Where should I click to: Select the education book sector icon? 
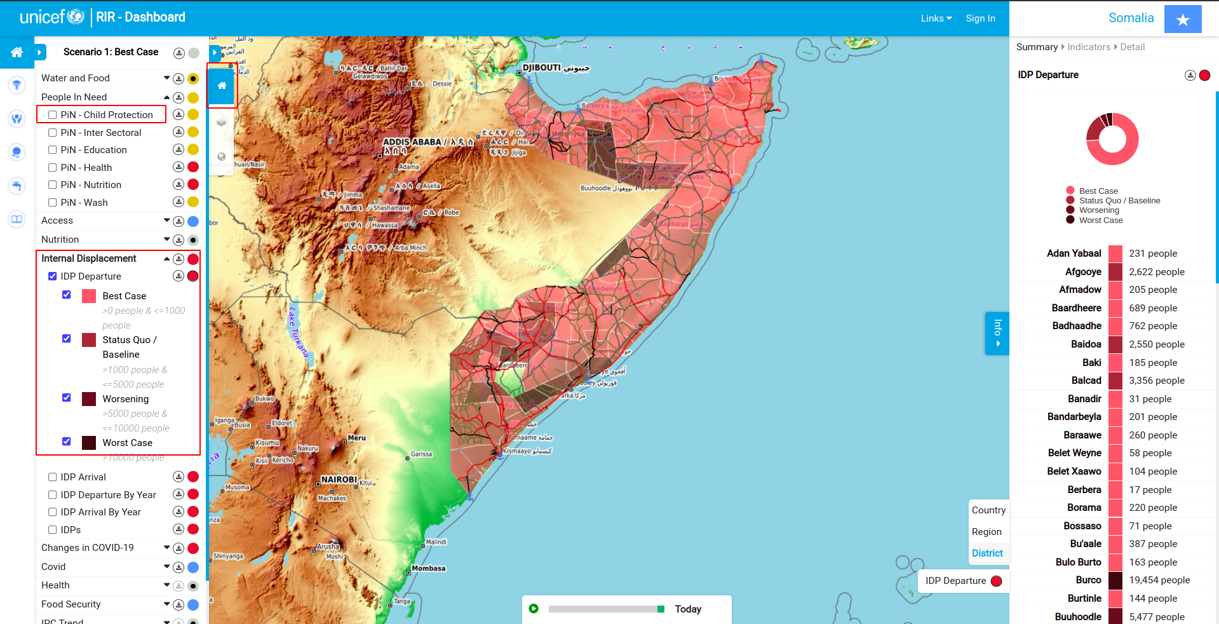click(17, 219)
